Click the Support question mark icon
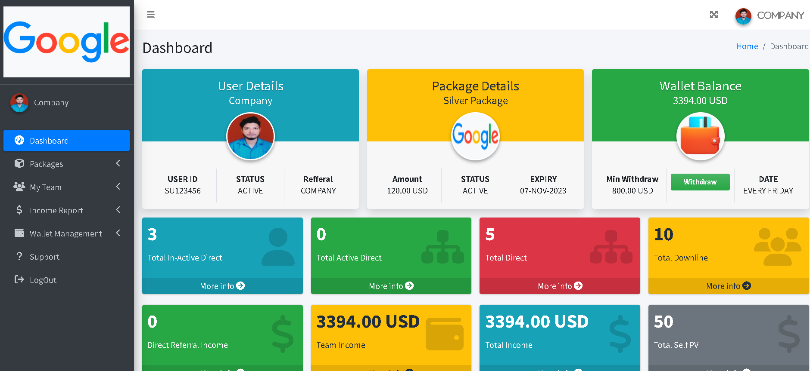Viewport: 810px width, 371px height. [x=19, y=256]
